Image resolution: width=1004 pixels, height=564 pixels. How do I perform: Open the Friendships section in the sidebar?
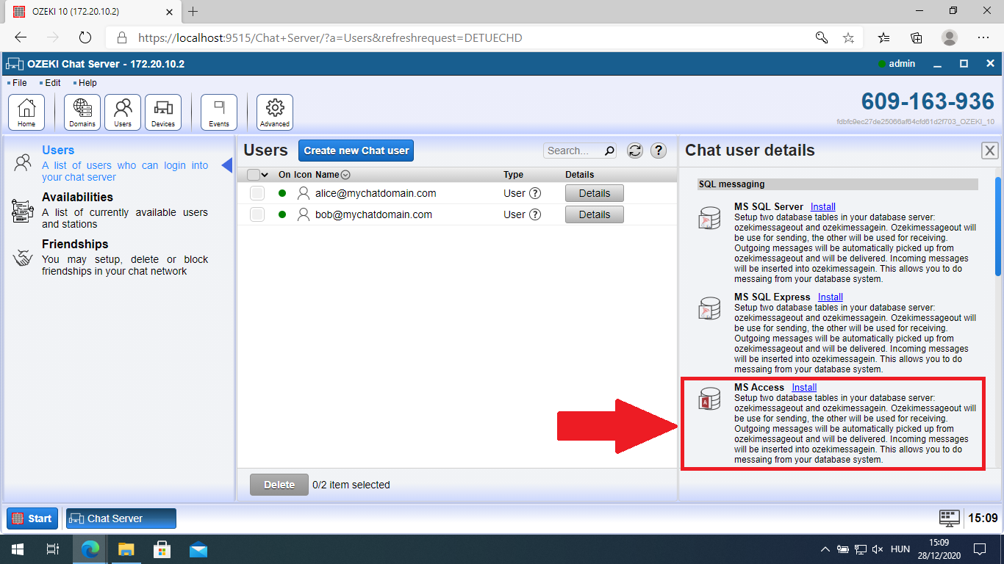pyautogui.click(x=75, y=244)
